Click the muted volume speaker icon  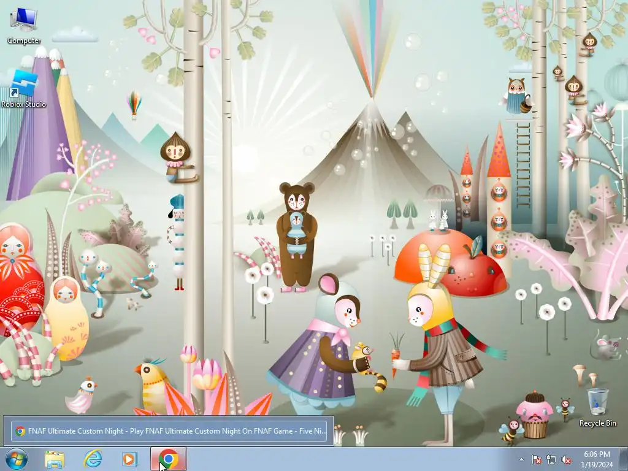click(x=566, y=460)
